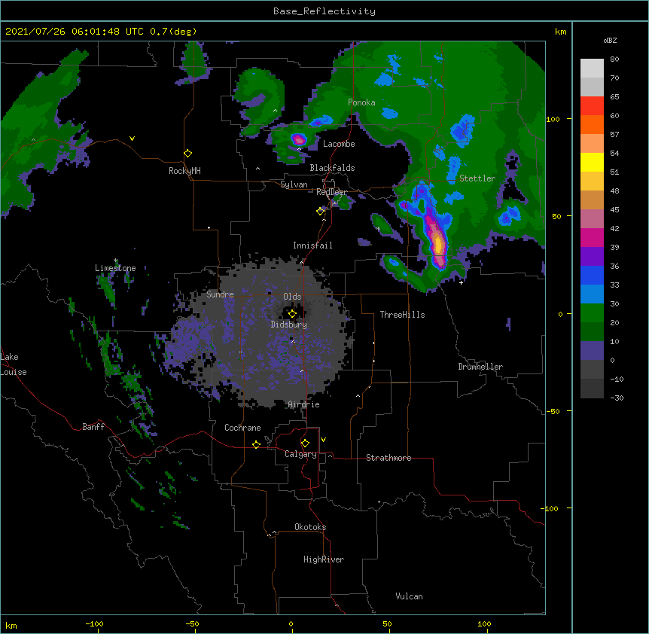Screen dimensions: 649x634
Task: Click the HighRiver city label
Action: pos(324,559)
